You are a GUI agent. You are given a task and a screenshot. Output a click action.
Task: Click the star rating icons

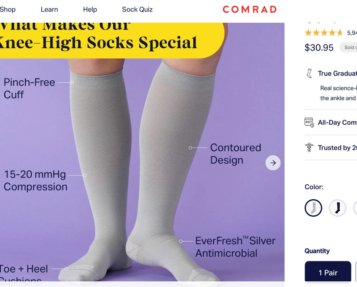(x=324, y=33)
